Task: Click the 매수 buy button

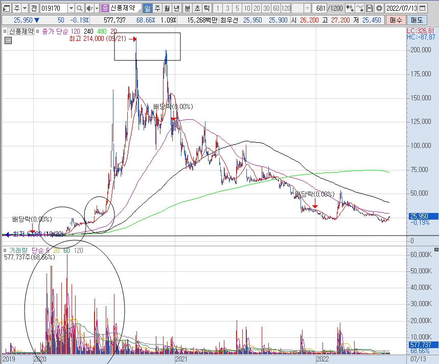Action: tap(396, 20)
